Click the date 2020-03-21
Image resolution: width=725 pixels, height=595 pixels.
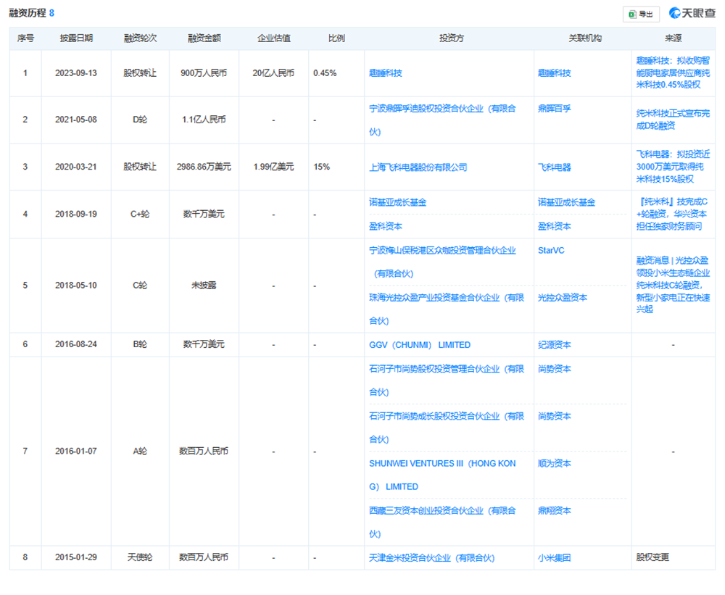point(76,167)
